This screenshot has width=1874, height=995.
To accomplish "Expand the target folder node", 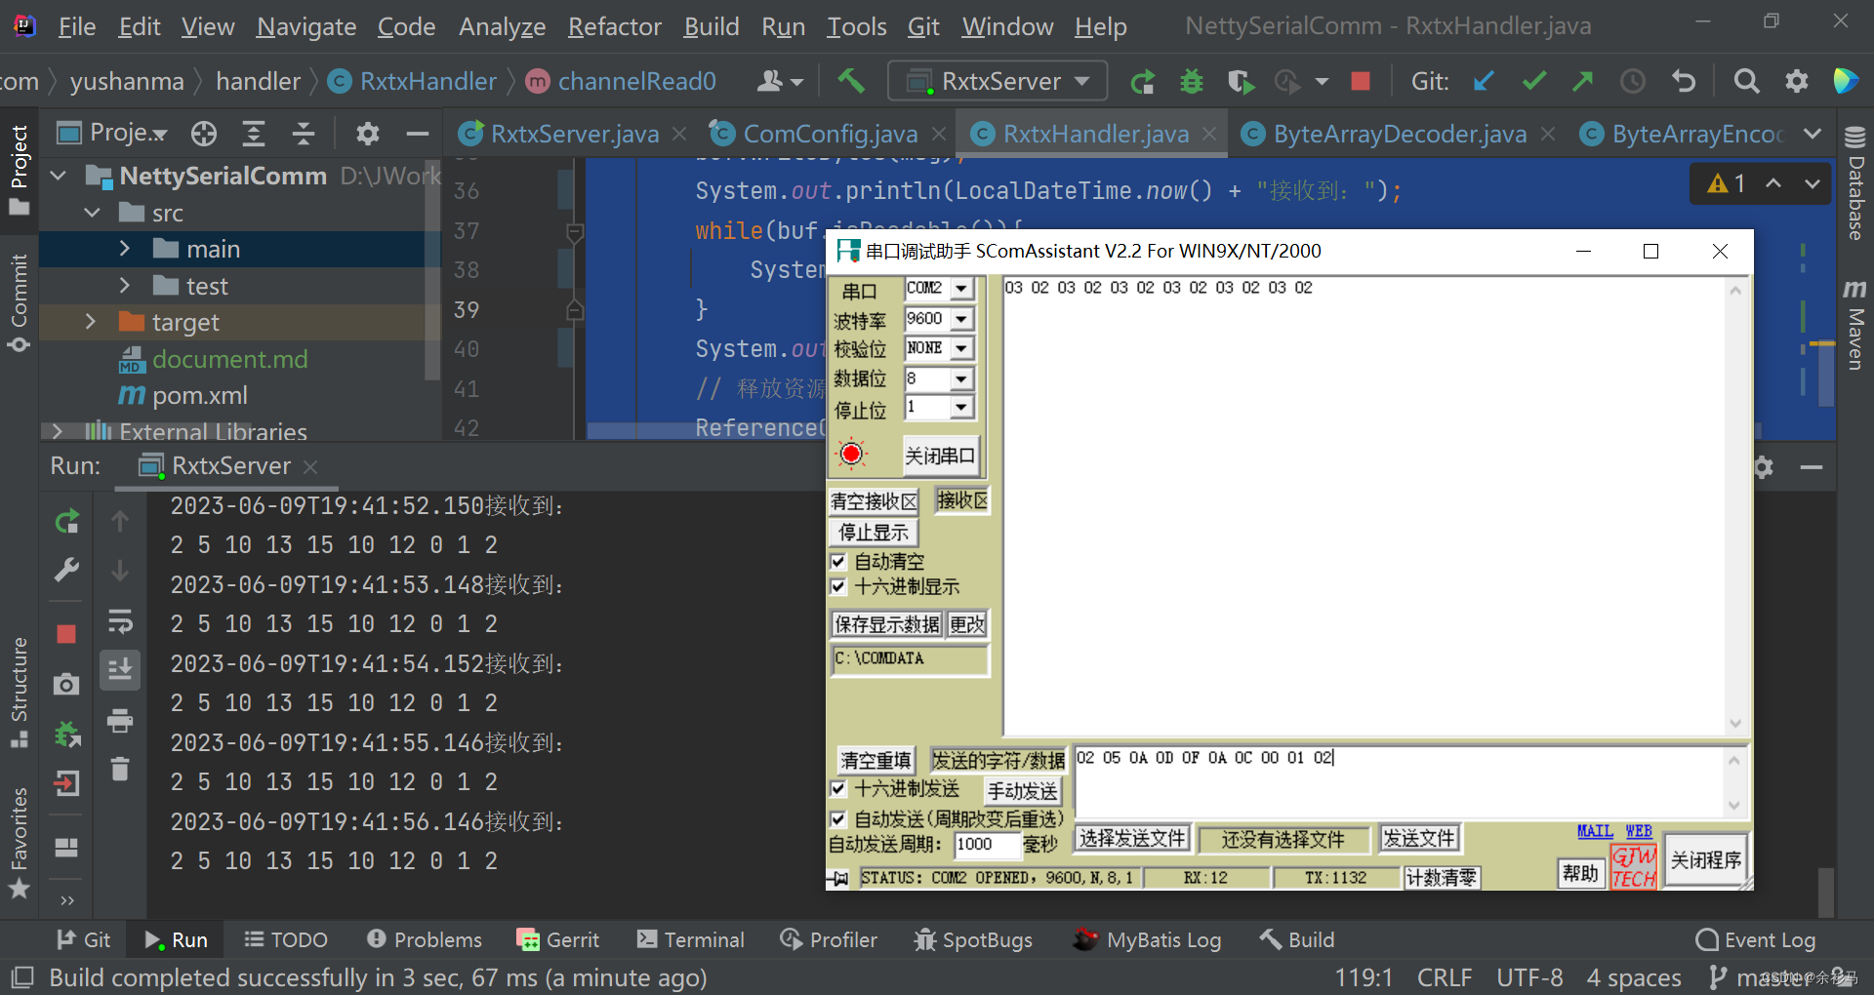I will [91, 322].
